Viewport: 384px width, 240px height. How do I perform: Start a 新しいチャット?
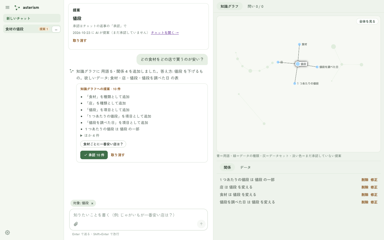(x=32, y=18)
